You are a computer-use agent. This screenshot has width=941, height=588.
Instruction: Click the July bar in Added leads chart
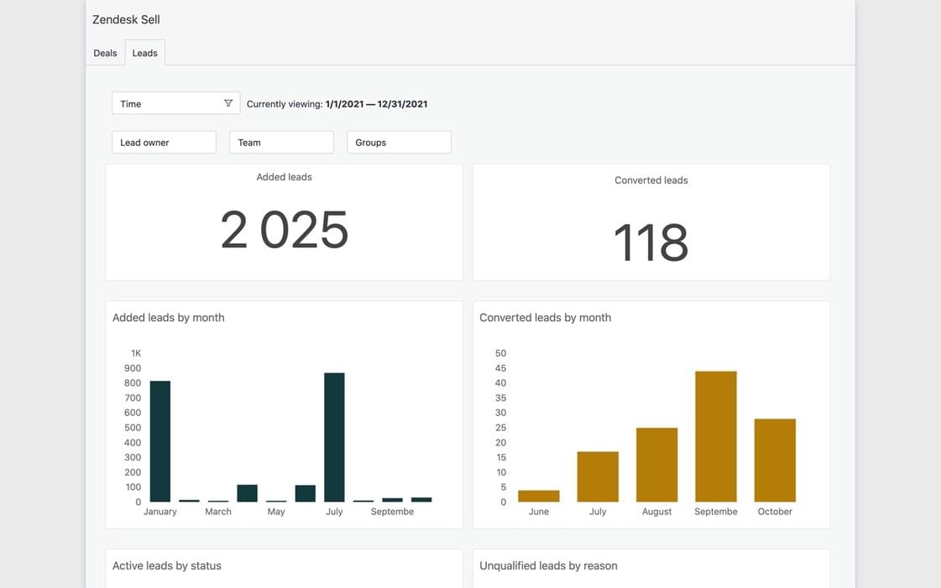click(x=334, y=437)
